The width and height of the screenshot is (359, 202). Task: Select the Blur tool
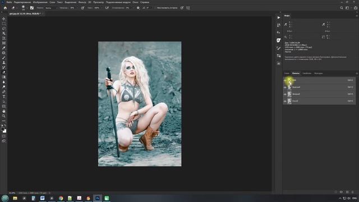pyautogui.click(x=4, y=82)
